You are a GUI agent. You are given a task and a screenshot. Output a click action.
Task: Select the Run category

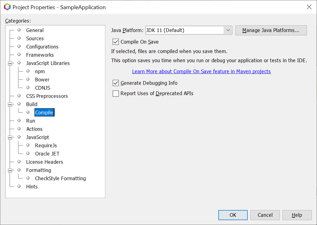click(31, 121)
